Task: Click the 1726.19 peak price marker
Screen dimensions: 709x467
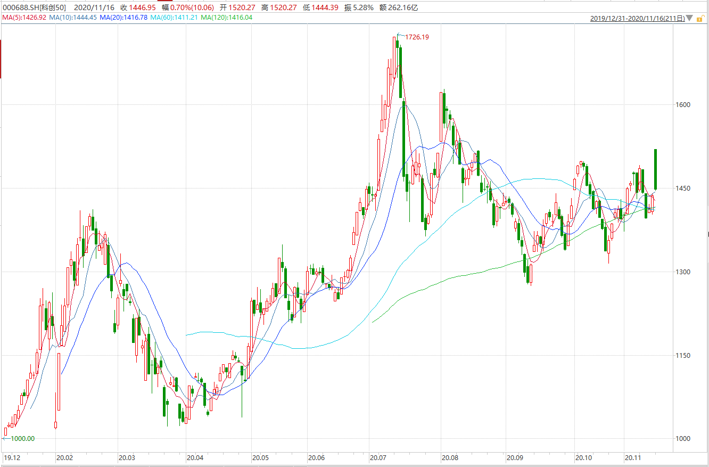Action: 417,37
